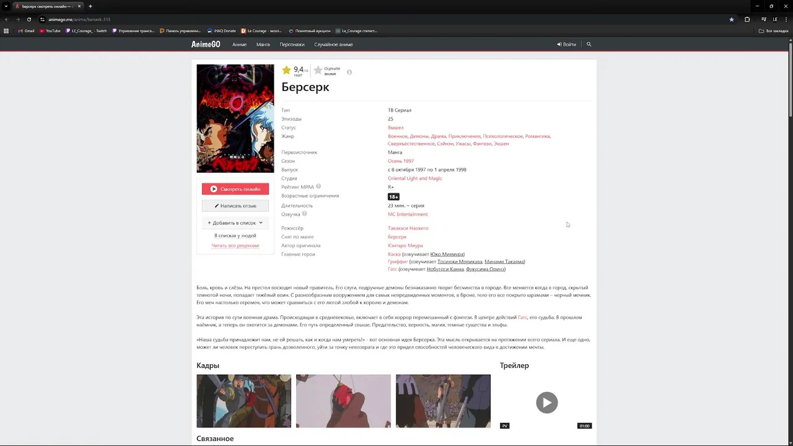Open the iHAQ Donate bookmark
Screen dimensions: 793x446
coord(222,30)
